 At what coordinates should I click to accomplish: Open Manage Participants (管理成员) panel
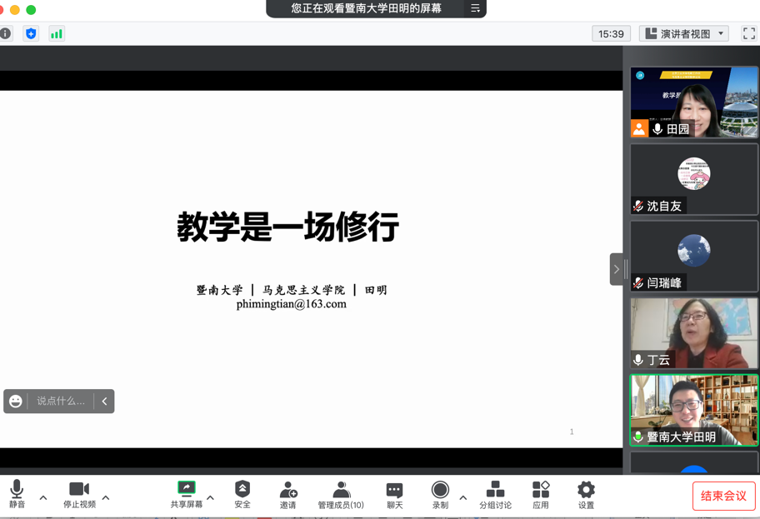341,493
